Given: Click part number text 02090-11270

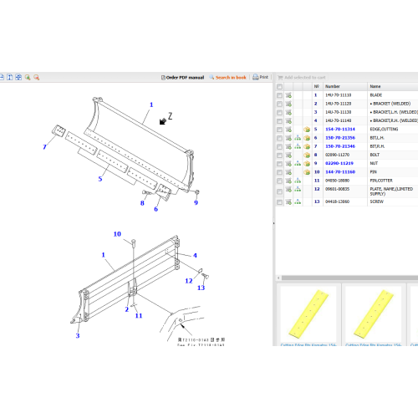Looking at the screenshot, I should [x=337, y=155].
